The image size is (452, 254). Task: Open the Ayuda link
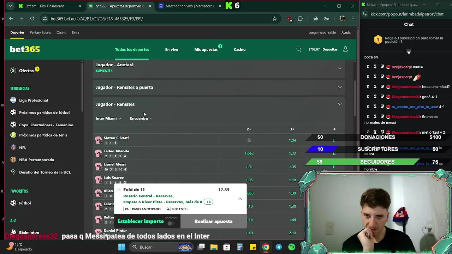click(x=346, y=32)
